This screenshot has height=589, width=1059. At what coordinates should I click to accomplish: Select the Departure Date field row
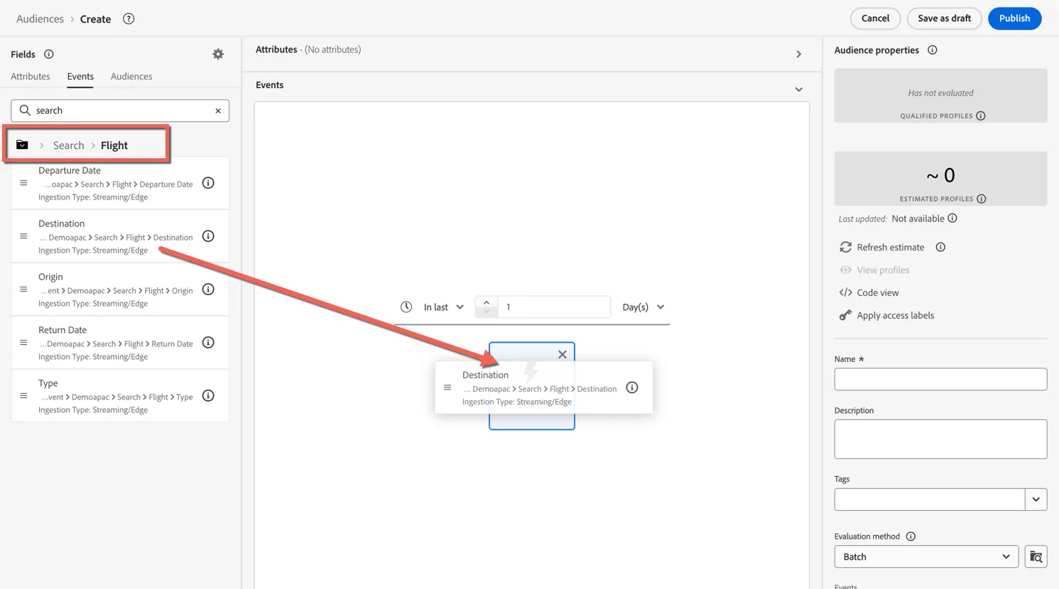click(120, 183)
